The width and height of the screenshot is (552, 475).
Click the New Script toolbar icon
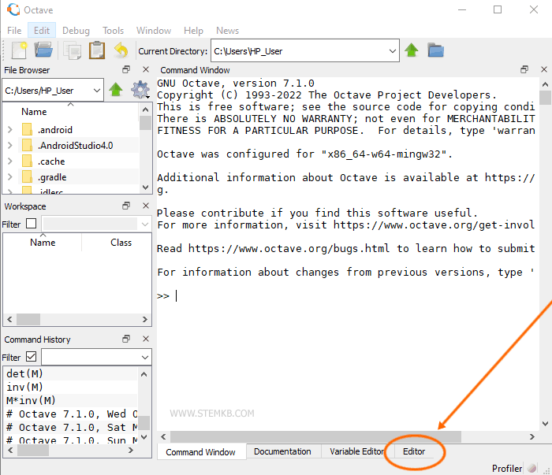(19, 50)
